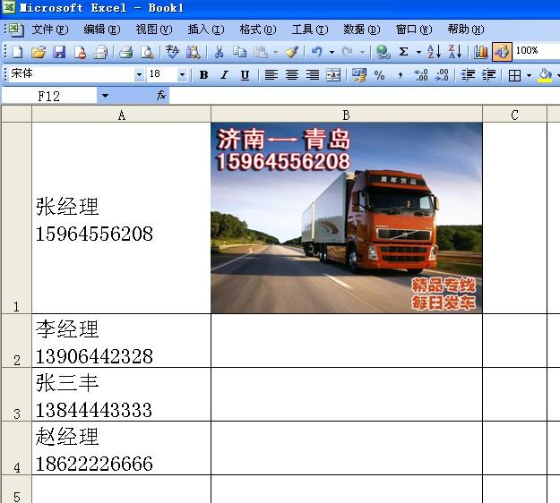Viewport: 560px width, 503px height.
Task: Select column A header
Action: click(122, 115)
